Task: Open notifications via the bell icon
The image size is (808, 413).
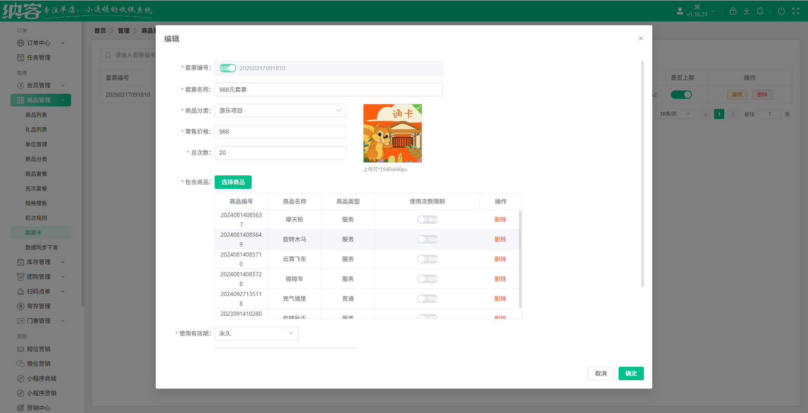Action: (760, 11)
